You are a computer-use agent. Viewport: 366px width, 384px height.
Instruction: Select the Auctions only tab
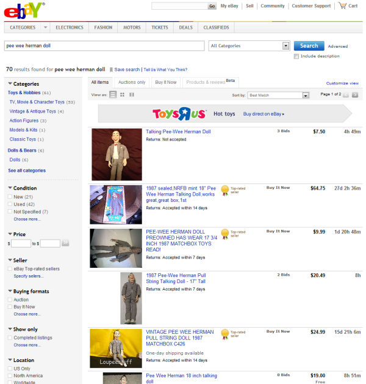pyautogui.click(x=132, y=83)
